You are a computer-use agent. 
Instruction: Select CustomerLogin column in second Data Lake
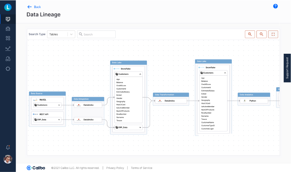[x=207, y=129]
